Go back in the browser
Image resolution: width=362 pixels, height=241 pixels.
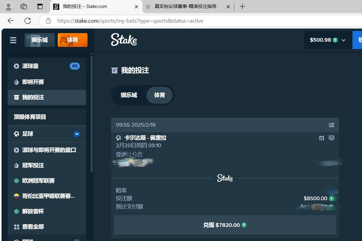[11, 21]
